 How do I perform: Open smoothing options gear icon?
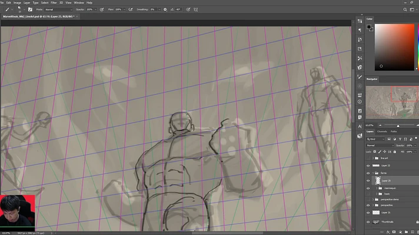coord(165,9)
